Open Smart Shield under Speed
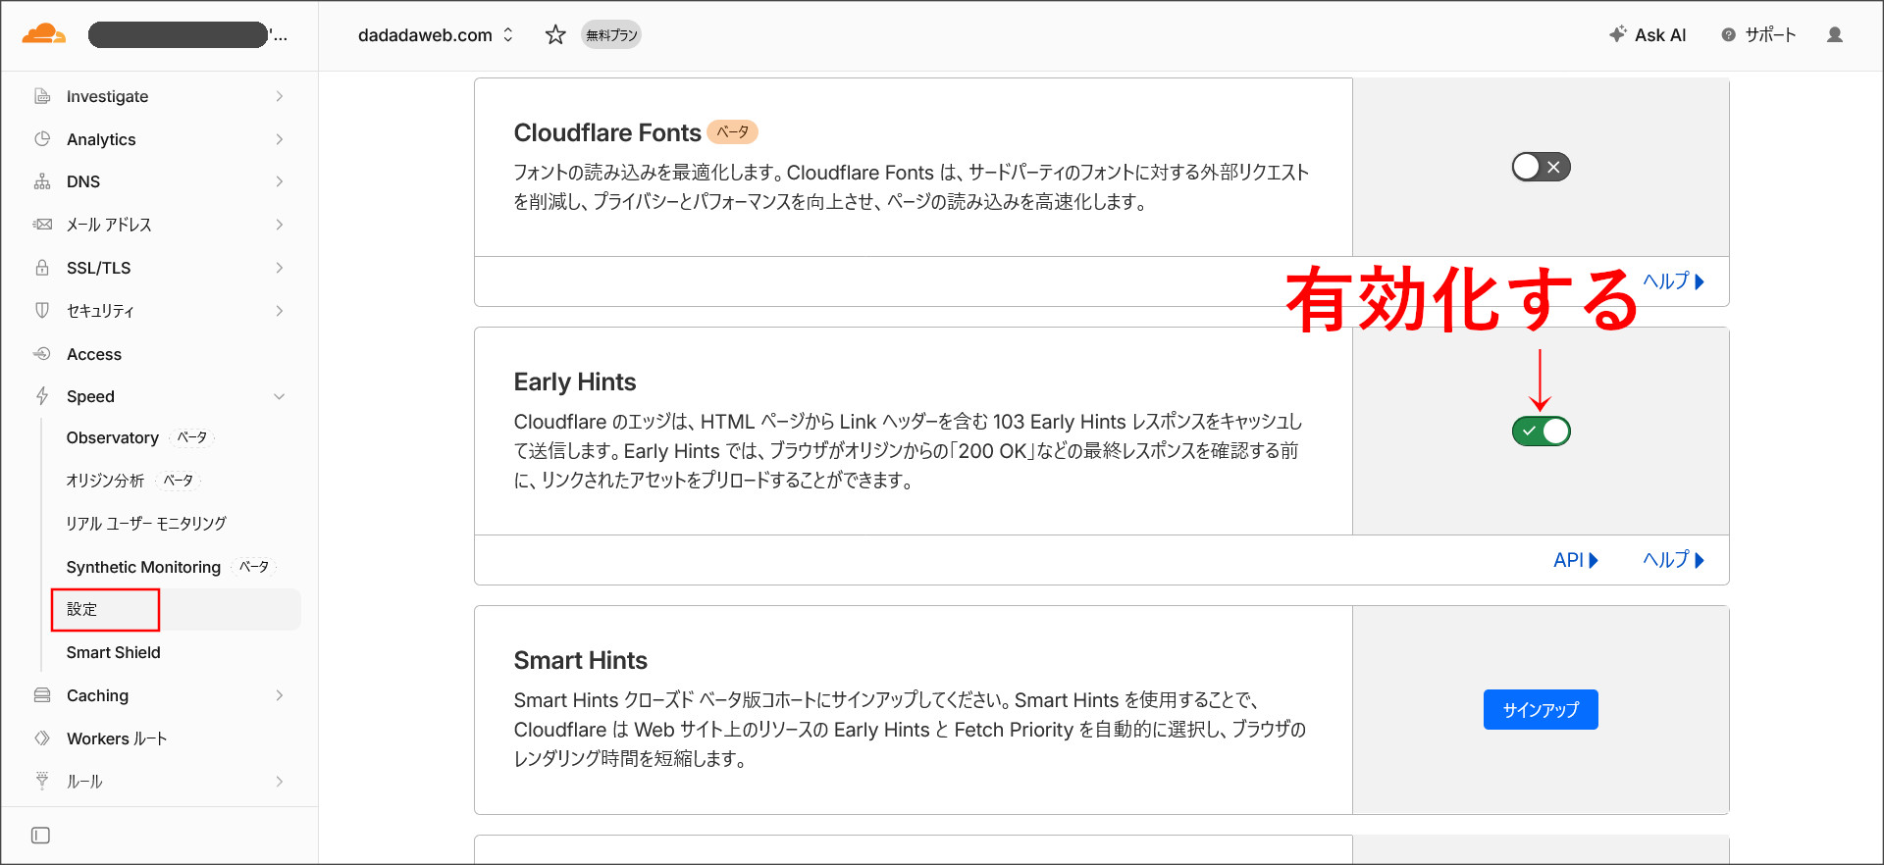The width and height of the screenshot is (1884, 865). pos(113,652)
